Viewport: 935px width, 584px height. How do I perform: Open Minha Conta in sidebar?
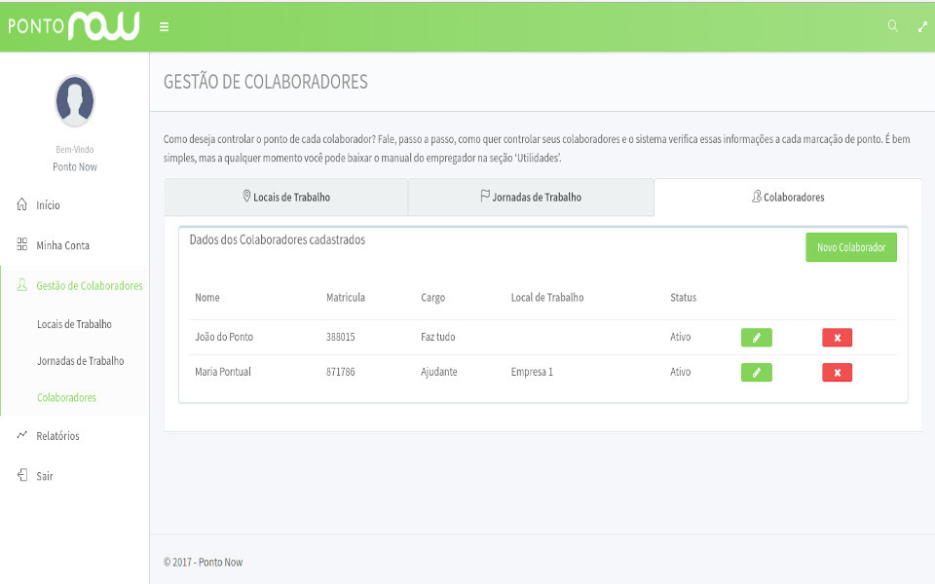click(62, 245)
